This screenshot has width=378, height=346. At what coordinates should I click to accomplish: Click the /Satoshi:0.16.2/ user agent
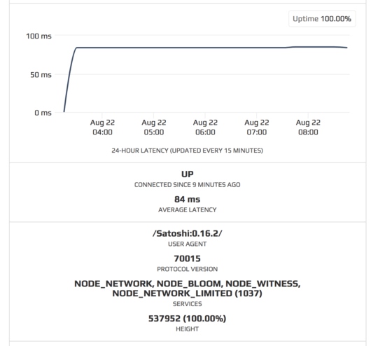[188, 233]
